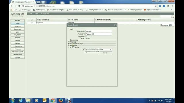Check the sayeed row checkbox

click(32, 23)
